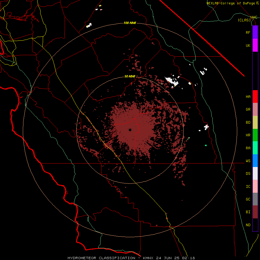Click the BI legend label
Image resolution: width=260 pixels, height=260 pixels.
click(x=248, y=212)
